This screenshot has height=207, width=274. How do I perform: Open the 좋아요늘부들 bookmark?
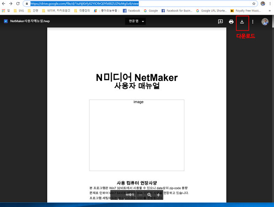pos(107,11)
